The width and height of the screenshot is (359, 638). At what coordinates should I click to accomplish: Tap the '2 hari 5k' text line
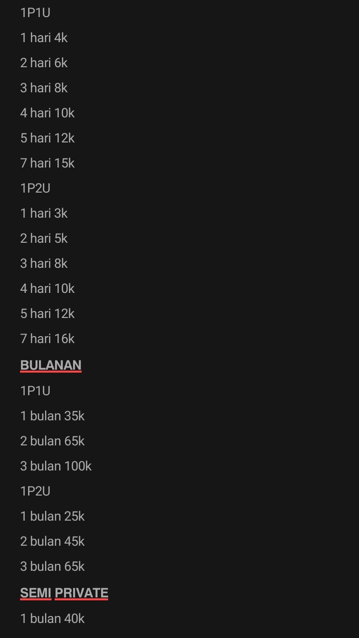(44, 238)
